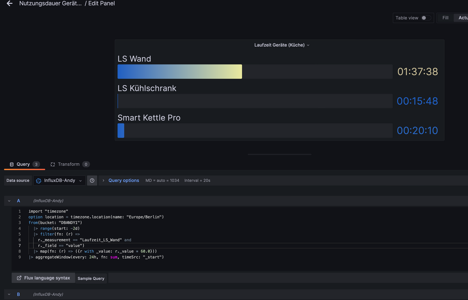
Task: Click the value 01:37:38
Action: click(x=418, y=72)
